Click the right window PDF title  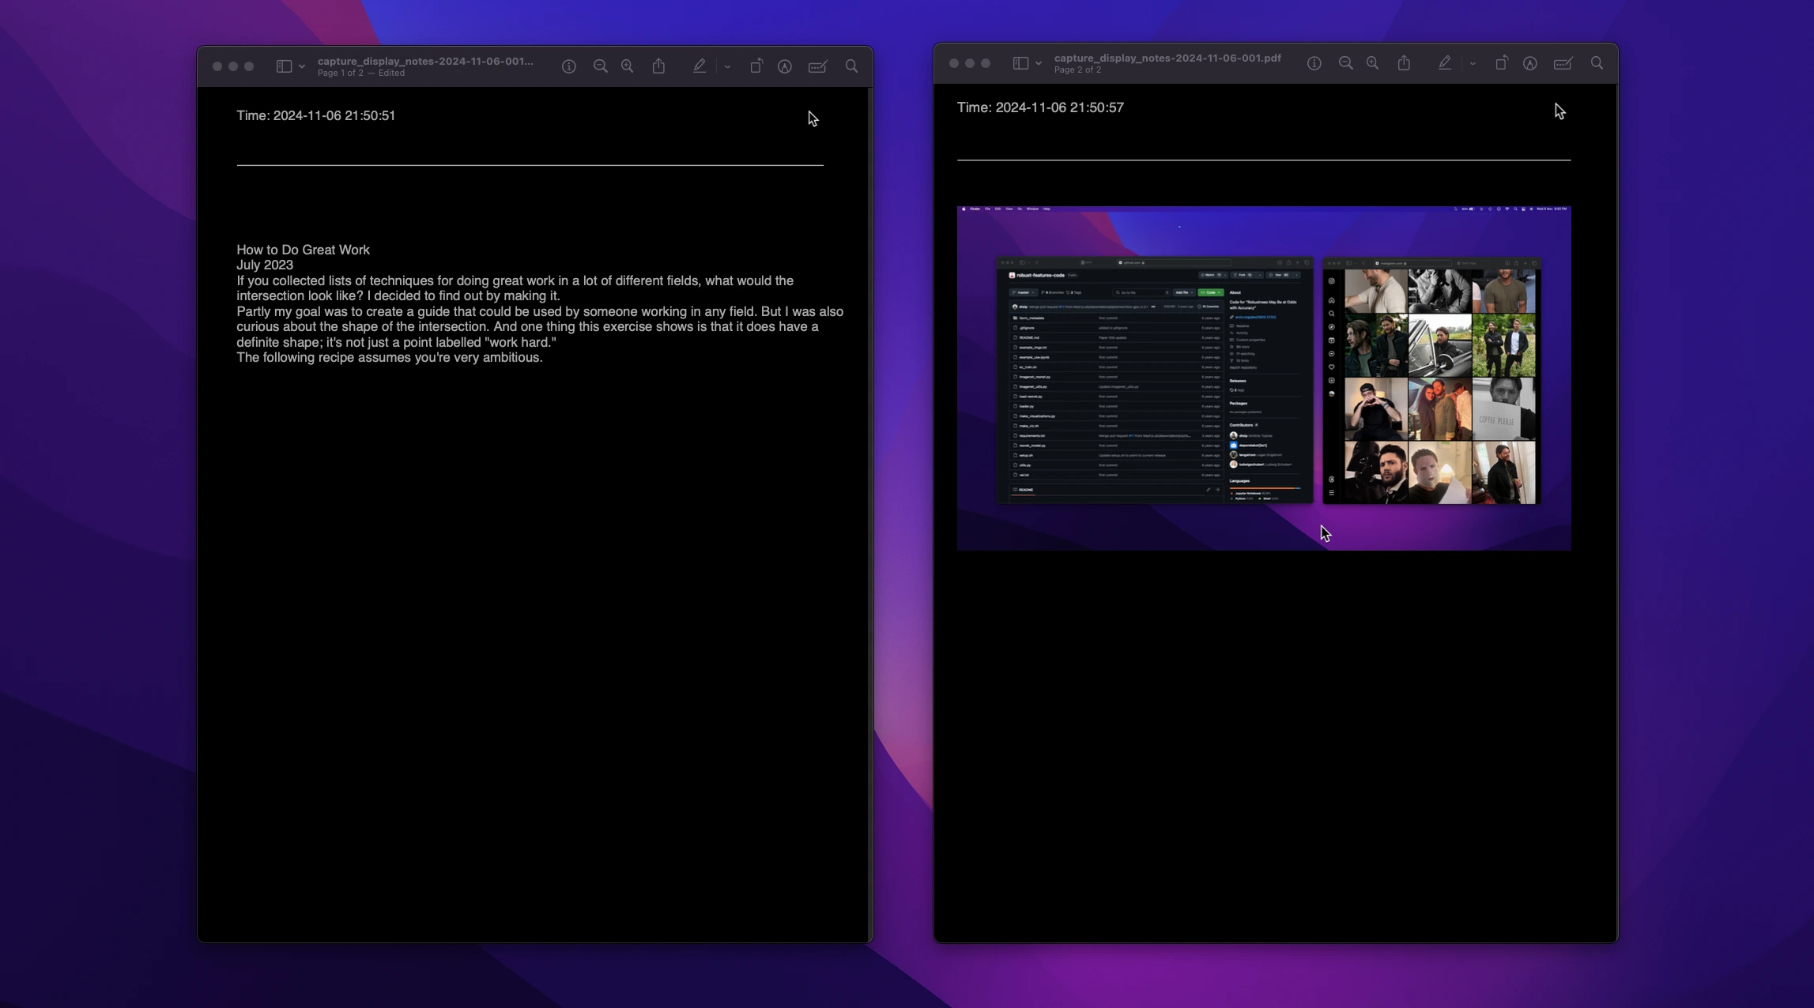pyautogui.click(x=1167, y=58)
